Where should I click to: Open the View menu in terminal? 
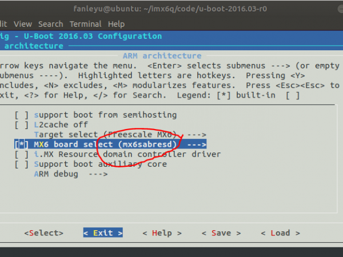23,24
